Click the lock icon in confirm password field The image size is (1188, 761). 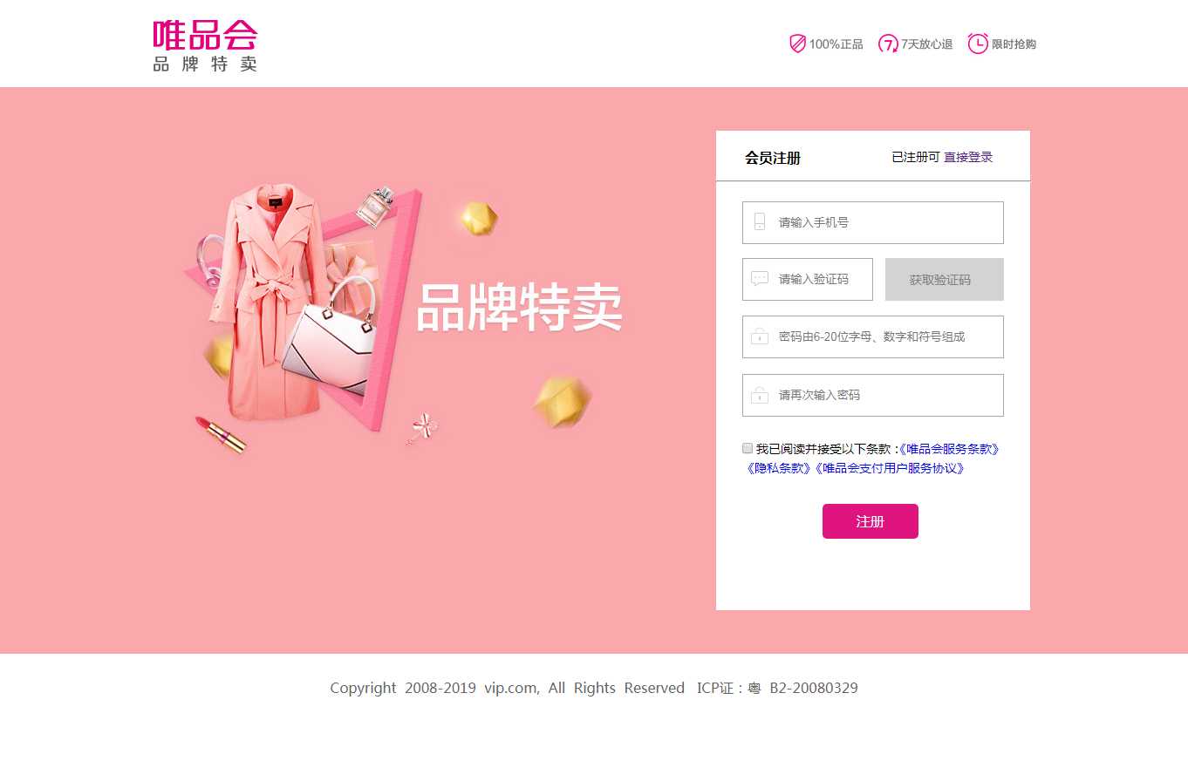[x=760, y=395]
